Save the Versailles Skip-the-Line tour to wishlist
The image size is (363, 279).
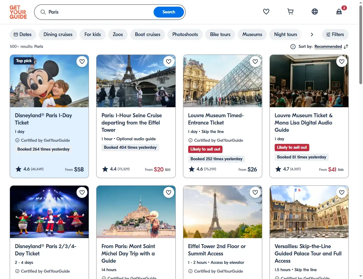[342, 192]
